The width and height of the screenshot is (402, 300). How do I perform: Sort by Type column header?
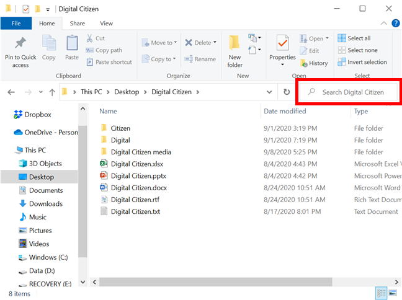point(361,111)
